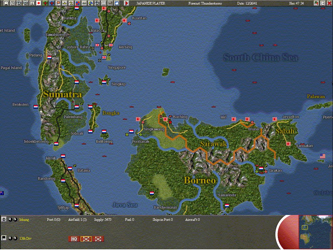Go to previous unit before 13th Div
The height and width of the screenshot is (251, 333).
click(x=10, y=238)
